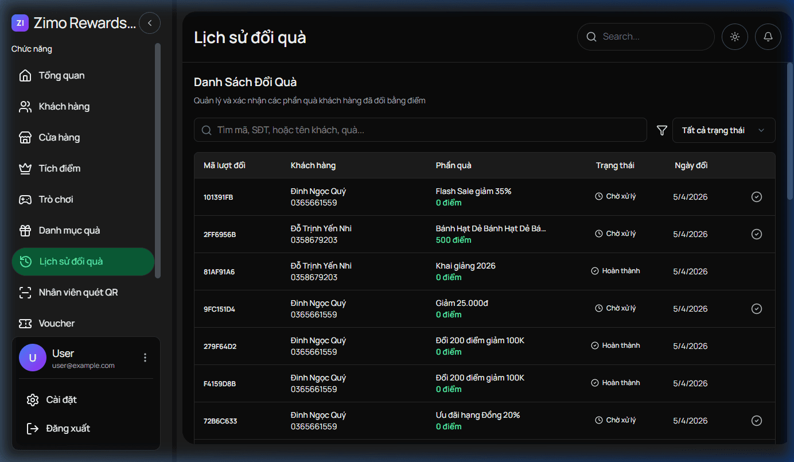Image resolution: width=794 pixels, height=462 pixels.
Task: Confirm redemption 101391FB with check icon
Action: (x=756, y=197)
